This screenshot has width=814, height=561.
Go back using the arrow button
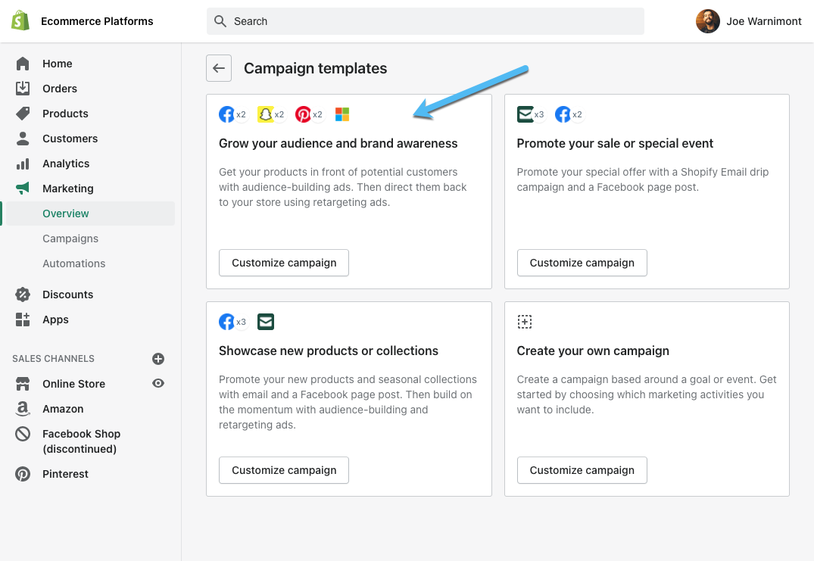(219, 68)
